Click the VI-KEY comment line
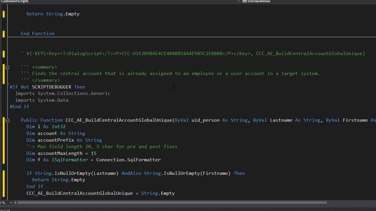 pos(193,53)
